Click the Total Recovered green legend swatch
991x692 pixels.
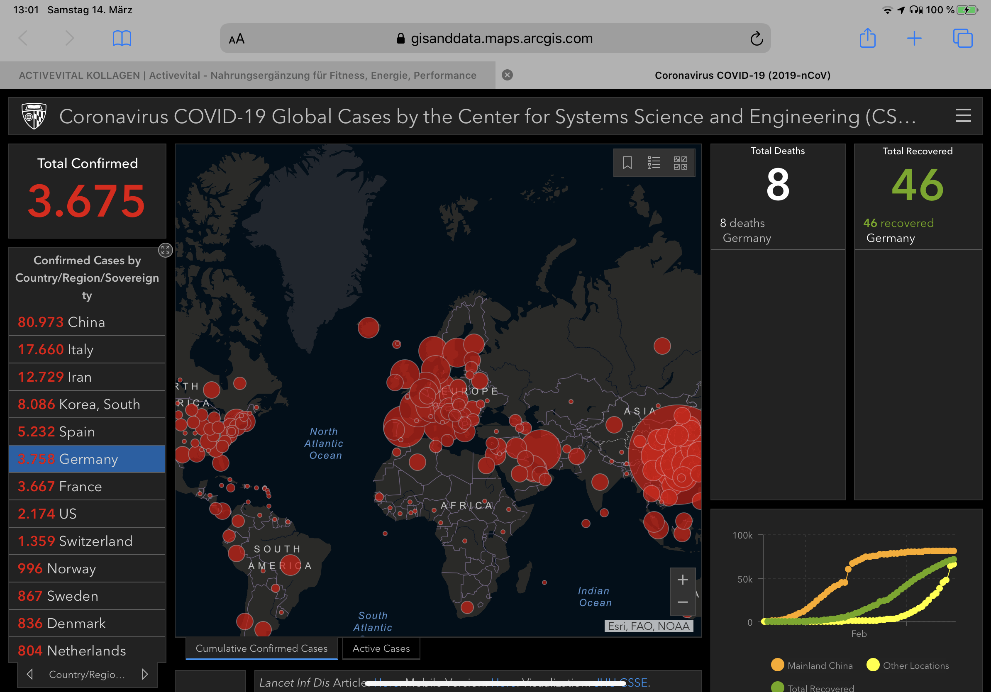click(x=777, y=687)
